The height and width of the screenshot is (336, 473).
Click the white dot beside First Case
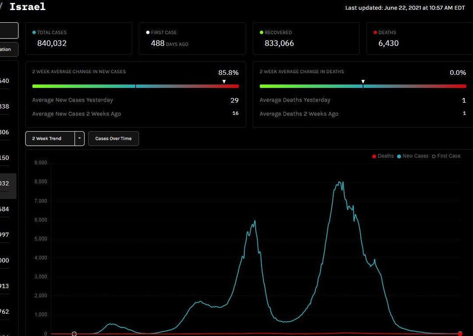148,32
